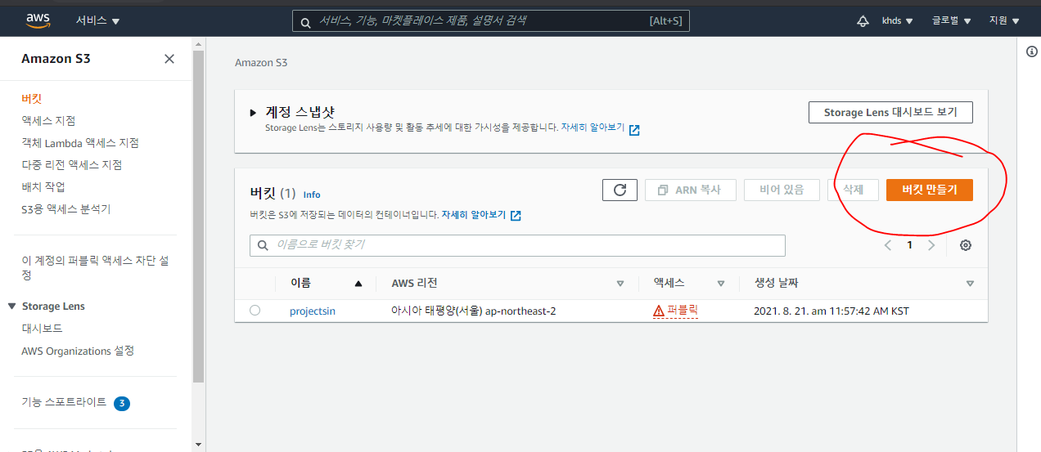Open 액세스 지점 sidebar item
The height and width of the screenshot is (452, 1041).
tap(48, 120)
